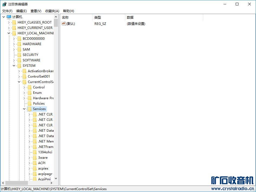Expand the HKEY_CLASSES_ROOT key
Screen dimensions: 256x192
[x=9, y=22]
